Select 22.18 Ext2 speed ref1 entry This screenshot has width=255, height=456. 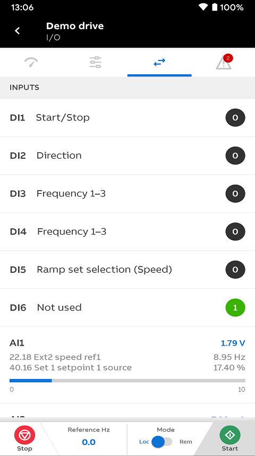55,357
